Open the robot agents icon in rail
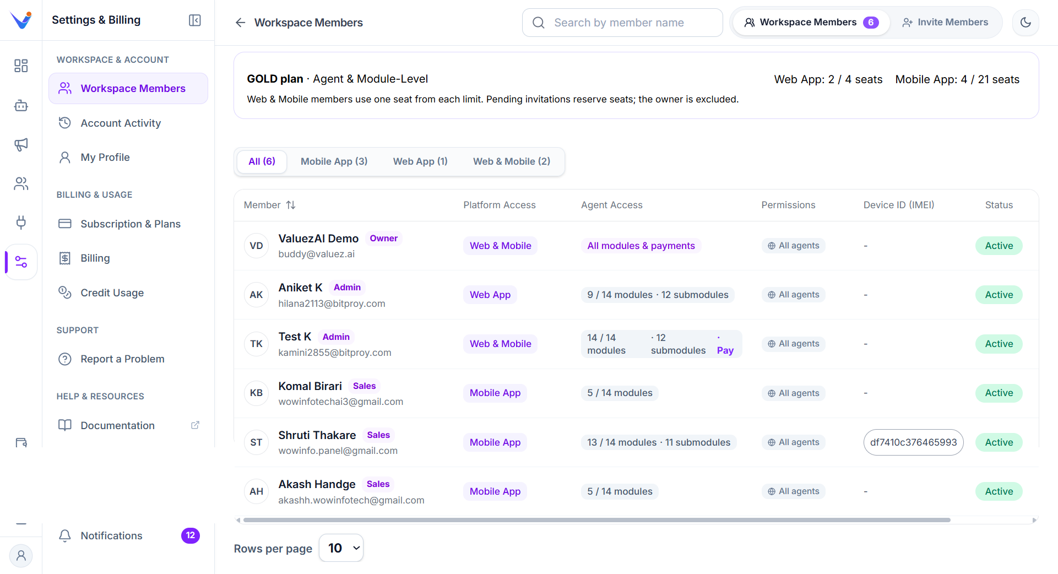The width and height of the screenshot is (1058, 574). tap(21, 105)
